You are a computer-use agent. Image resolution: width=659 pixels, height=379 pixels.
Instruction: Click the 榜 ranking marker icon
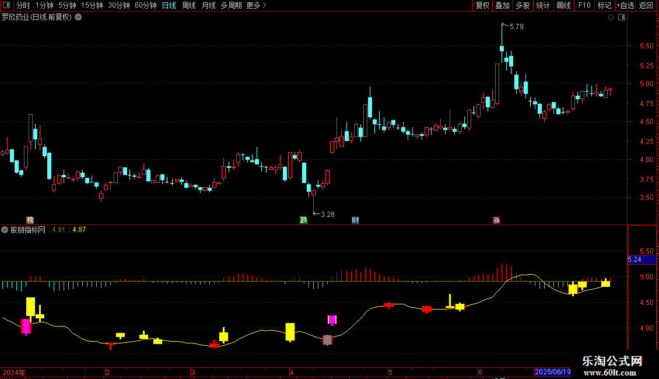(30, 220)
